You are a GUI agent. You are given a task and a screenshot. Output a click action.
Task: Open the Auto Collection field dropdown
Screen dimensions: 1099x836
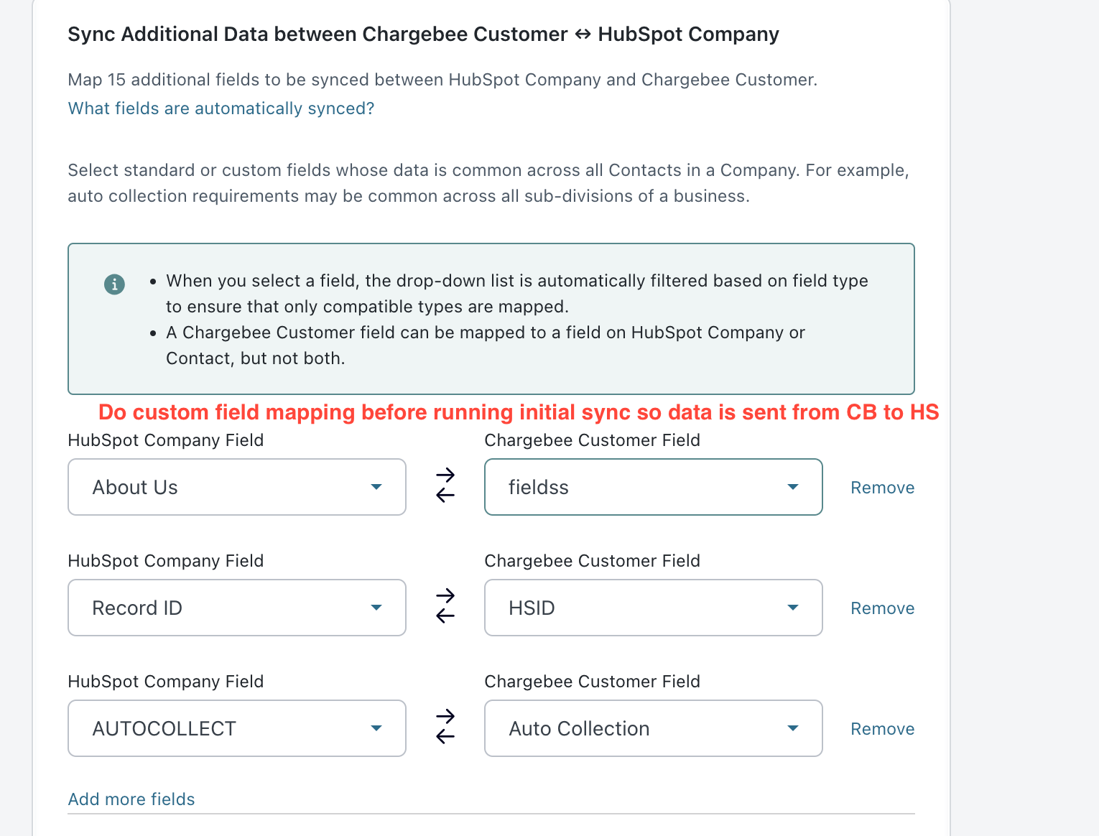652,728
